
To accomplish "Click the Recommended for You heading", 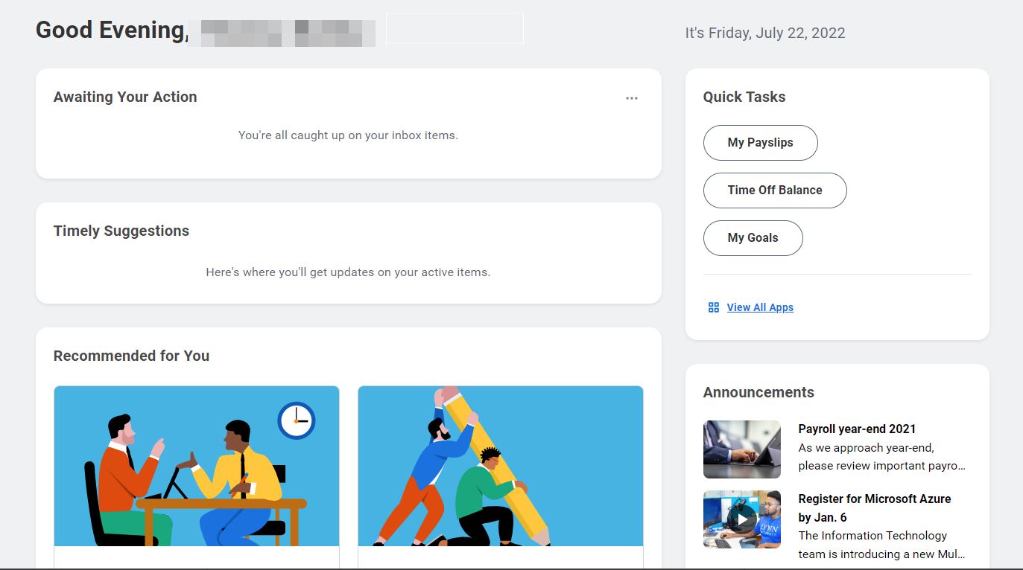I will point(131,356).
